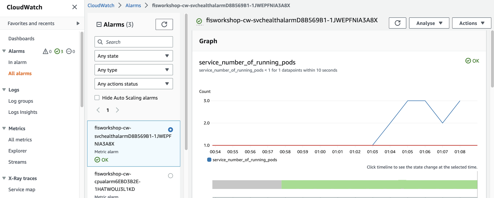Click the alarm list panel scrollbar

(x=186, y=82)
